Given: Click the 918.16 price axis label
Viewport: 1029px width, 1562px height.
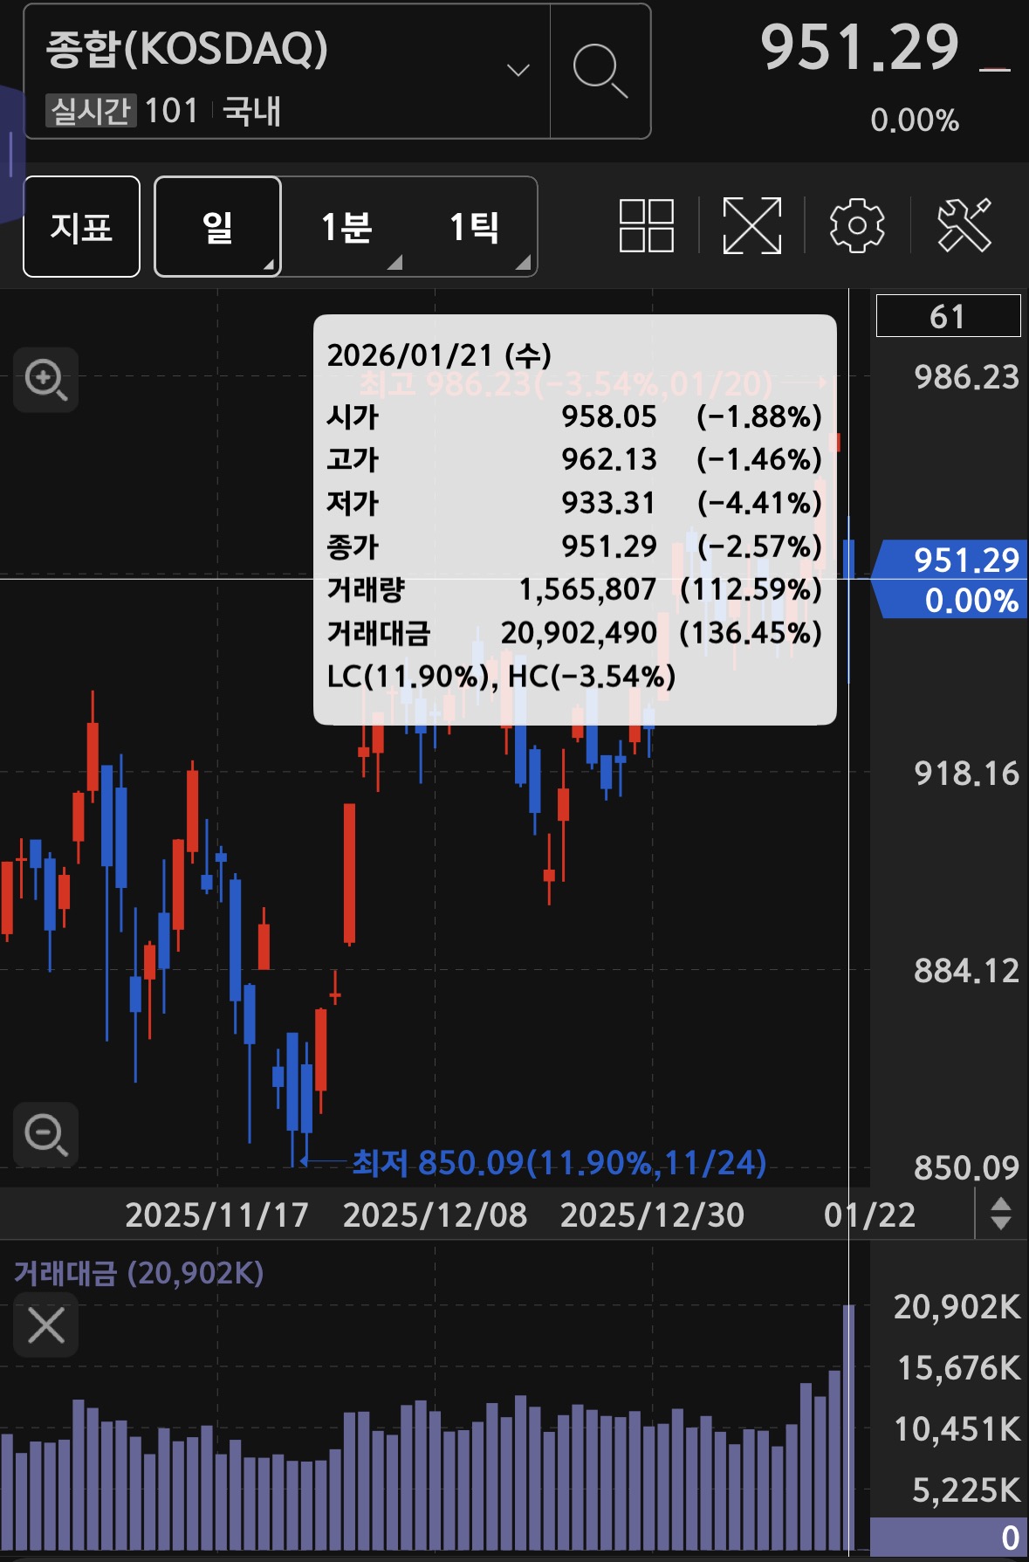Looking at the screenshot, I should 966,774.
